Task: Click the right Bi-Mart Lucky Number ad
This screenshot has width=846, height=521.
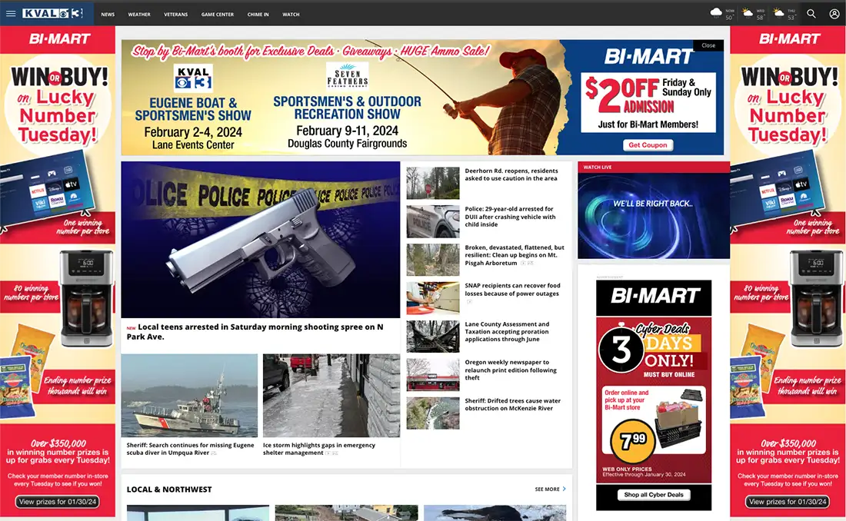Action: (788, 272)
